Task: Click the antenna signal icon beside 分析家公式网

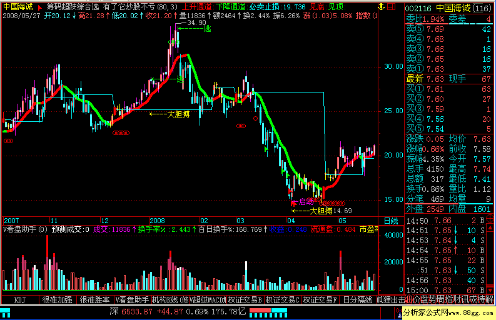Action: coord(399,312)
